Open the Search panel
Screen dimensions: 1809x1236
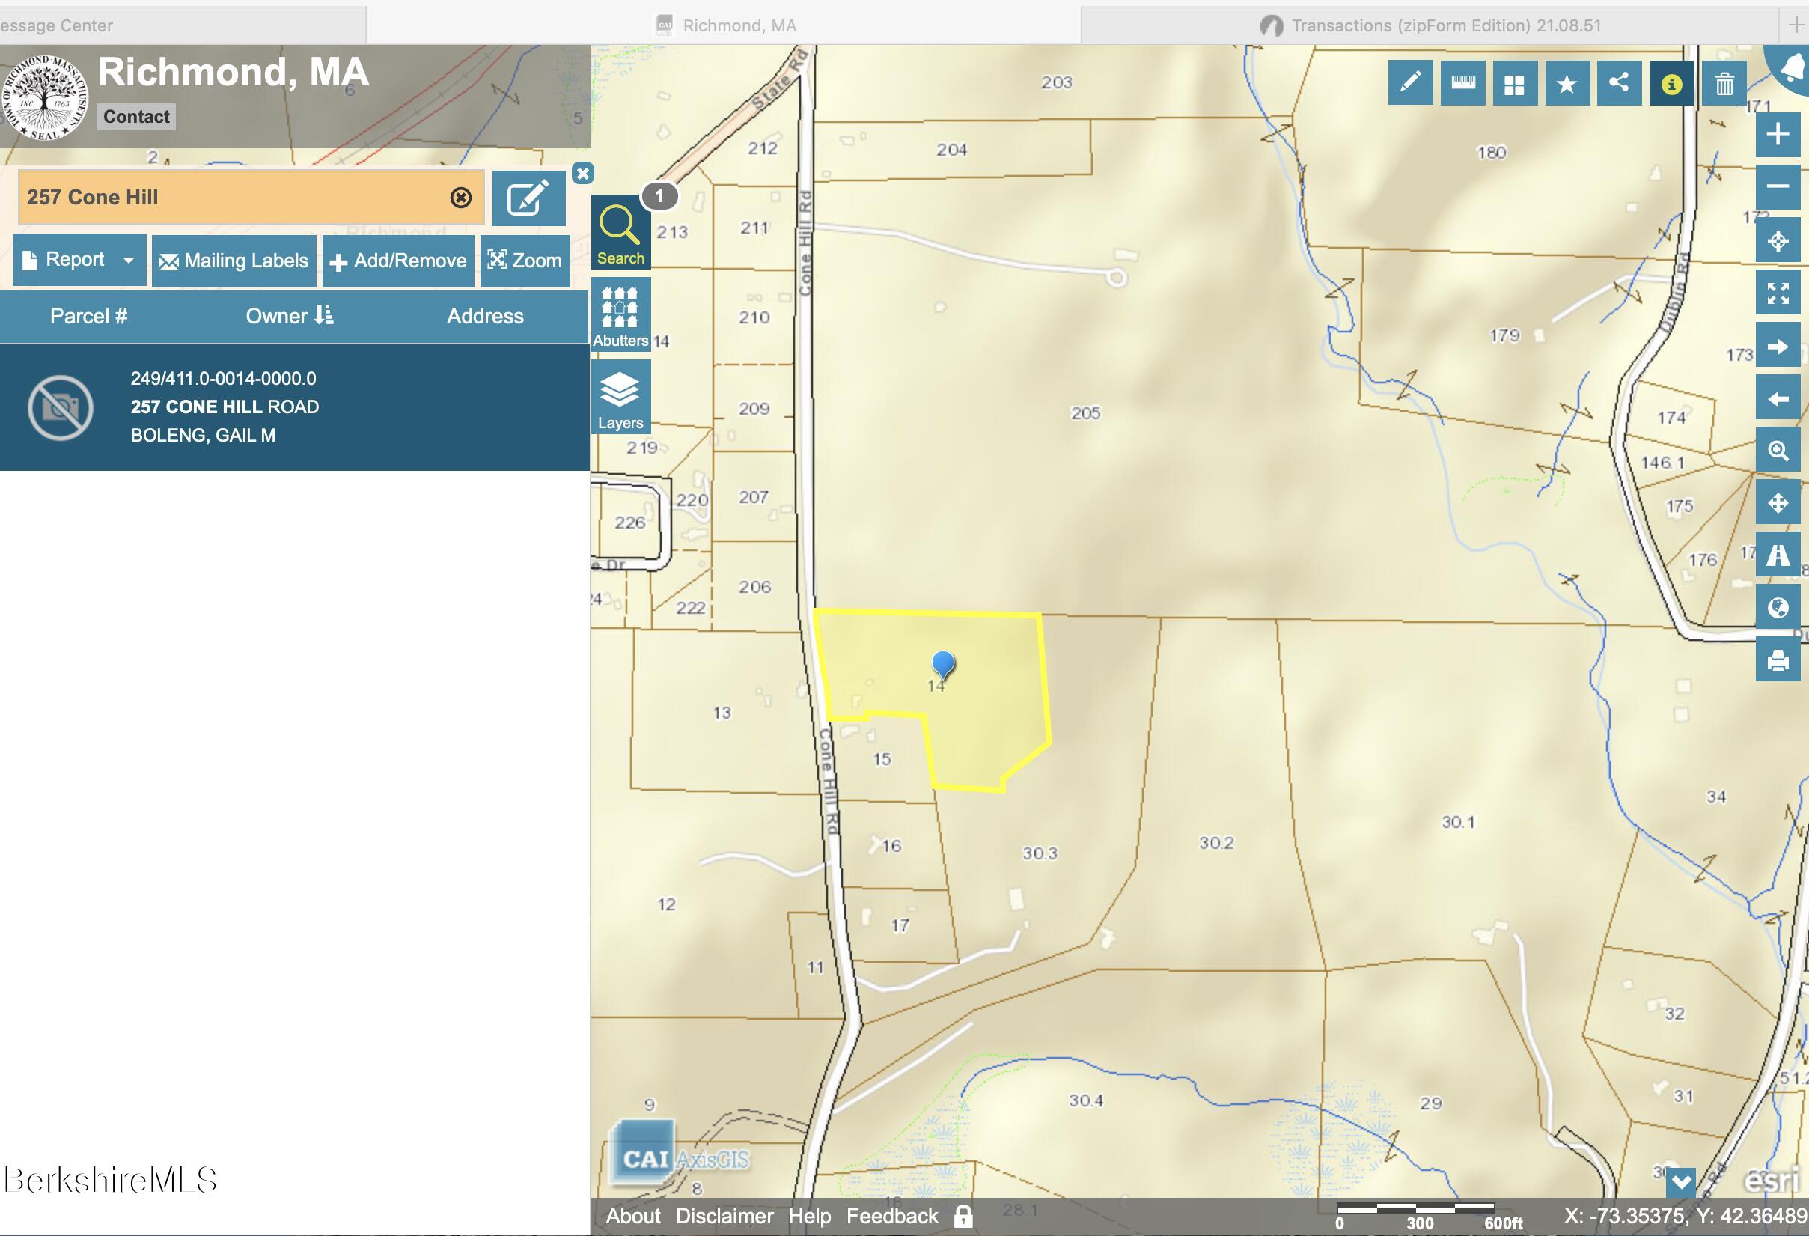pos(620,233)
